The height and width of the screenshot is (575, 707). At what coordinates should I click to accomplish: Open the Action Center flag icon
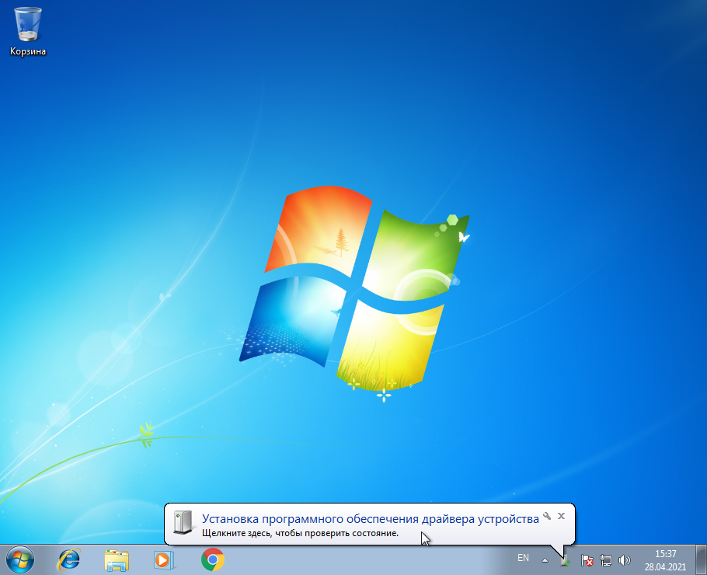pos(587,560)
